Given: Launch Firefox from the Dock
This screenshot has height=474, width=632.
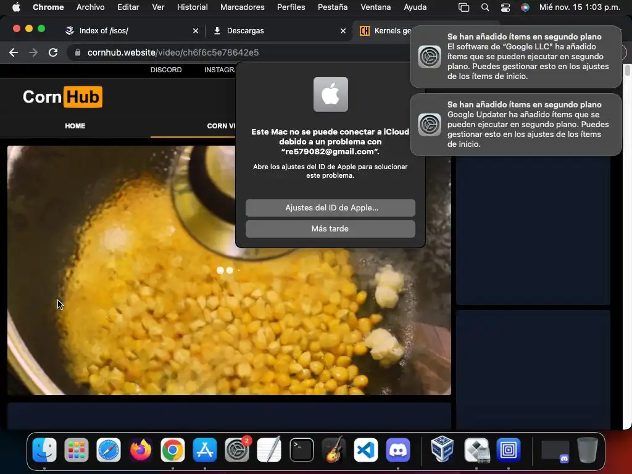Looking at the screenshot, I should pos(141,450).
